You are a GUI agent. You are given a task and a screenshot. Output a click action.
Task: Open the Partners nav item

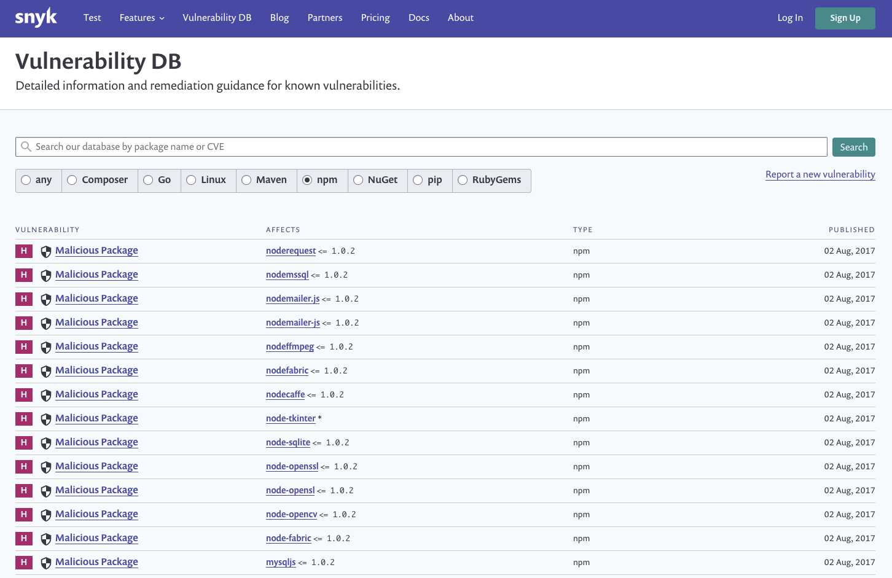(325, 18)
